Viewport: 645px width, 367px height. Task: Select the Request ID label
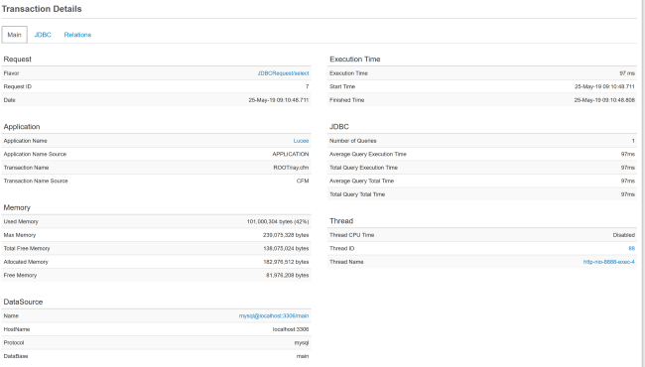[17, 86]
